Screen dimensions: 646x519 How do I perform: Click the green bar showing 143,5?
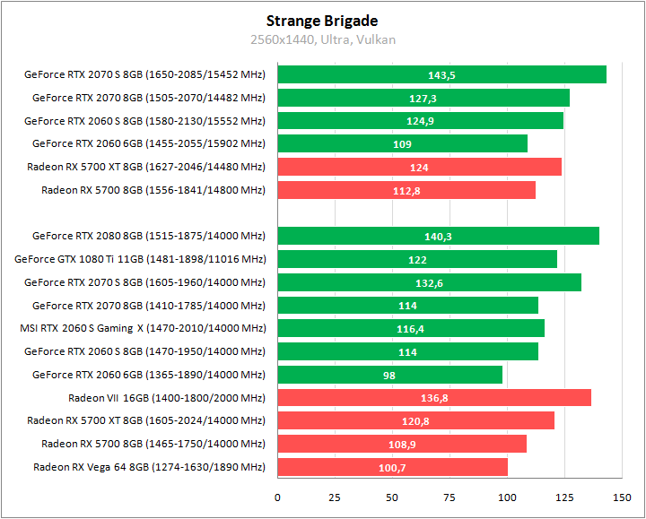(441, 75)
